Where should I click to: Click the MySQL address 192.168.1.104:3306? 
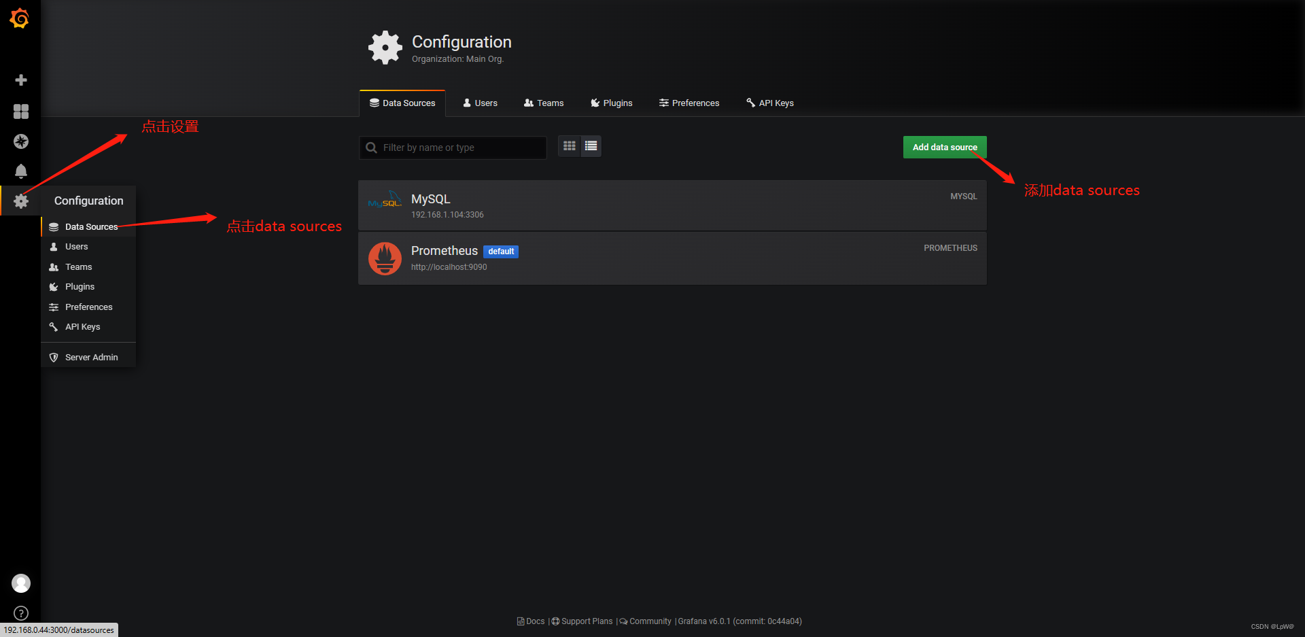[x=447, y=215]
